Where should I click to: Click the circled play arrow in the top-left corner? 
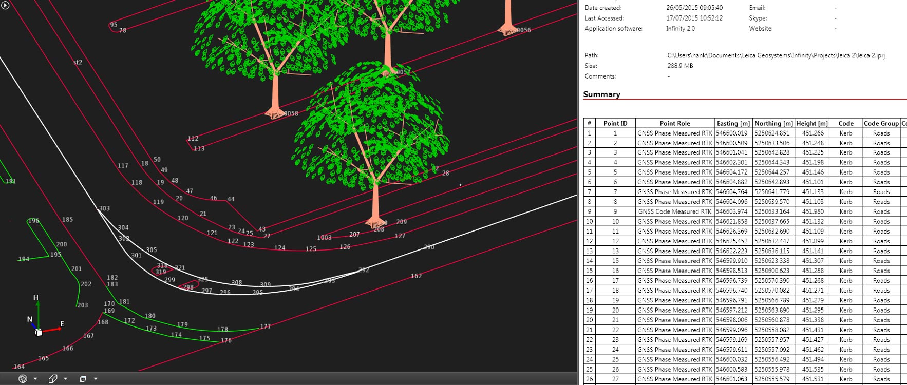(x=5, y=6)
